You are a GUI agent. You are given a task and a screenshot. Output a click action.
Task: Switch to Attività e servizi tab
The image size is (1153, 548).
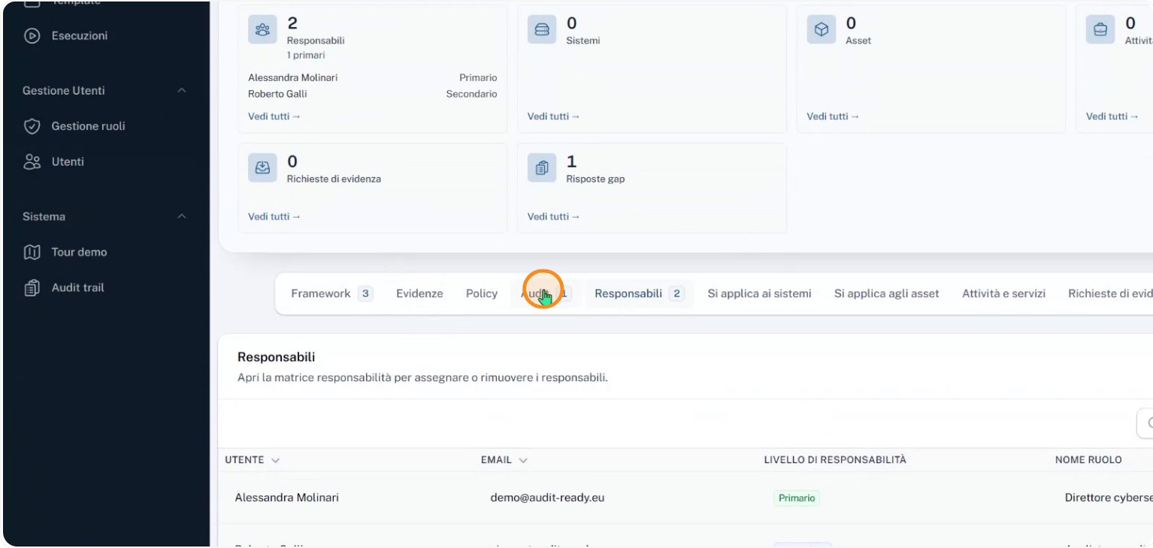(x=1003, y=294)
